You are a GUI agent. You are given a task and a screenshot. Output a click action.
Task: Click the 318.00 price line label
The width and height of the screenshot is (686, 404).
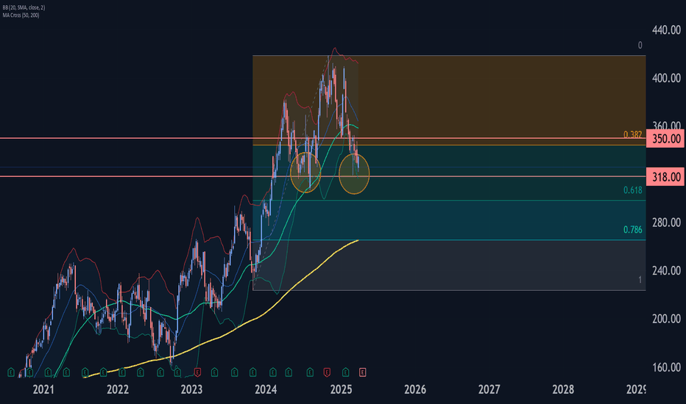click(665, 177)
